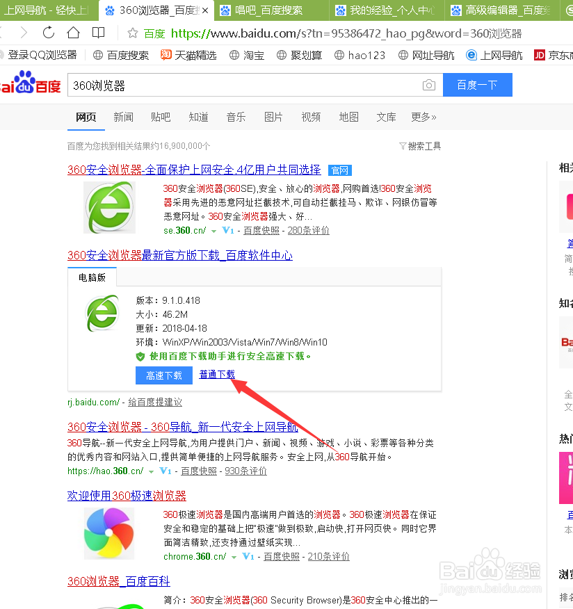
Task: Go to browser home page icon
Action: 73,33
